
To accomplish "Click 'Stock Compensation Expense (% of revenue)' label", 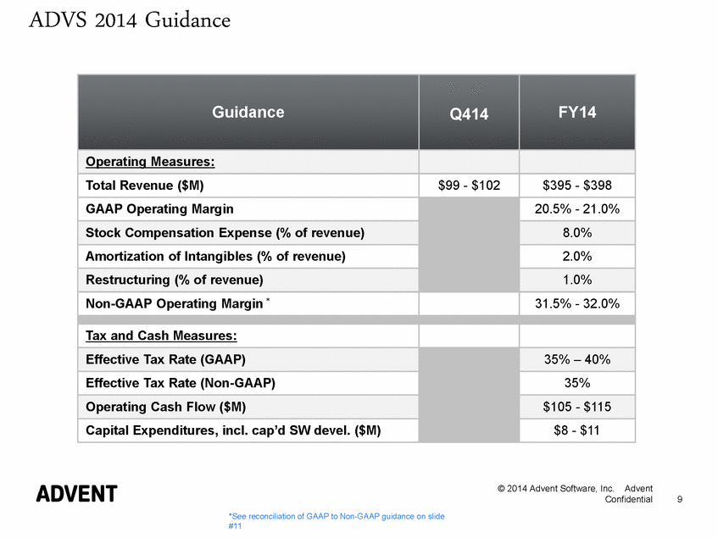I will pos(225,233).
